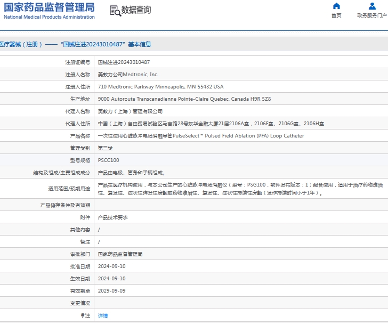The image size is (388, 324).
Task: Click the 型号规格 row label
Action: [80, 160]
